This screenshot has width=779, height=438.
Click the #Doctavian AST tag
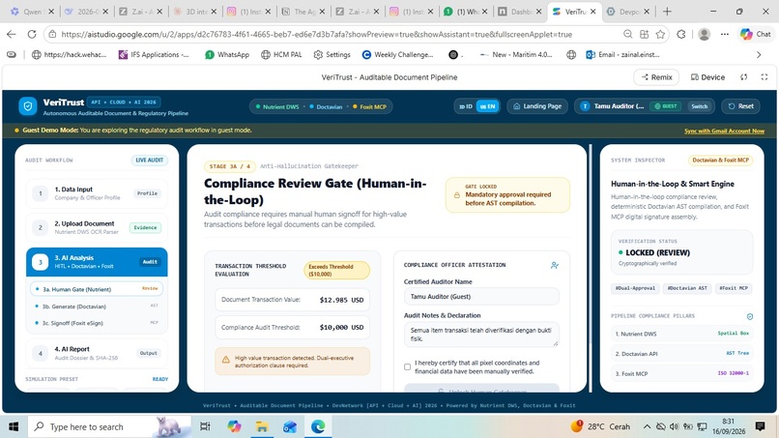(686, 288)
